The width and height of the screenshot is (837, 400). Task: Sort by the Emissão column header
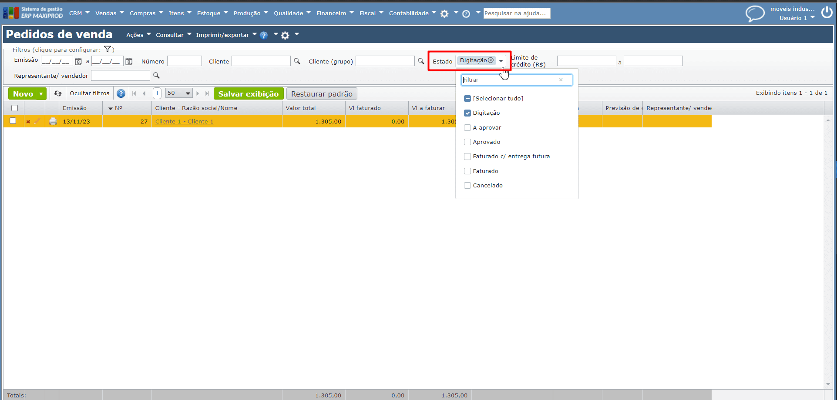coord(74,108)
